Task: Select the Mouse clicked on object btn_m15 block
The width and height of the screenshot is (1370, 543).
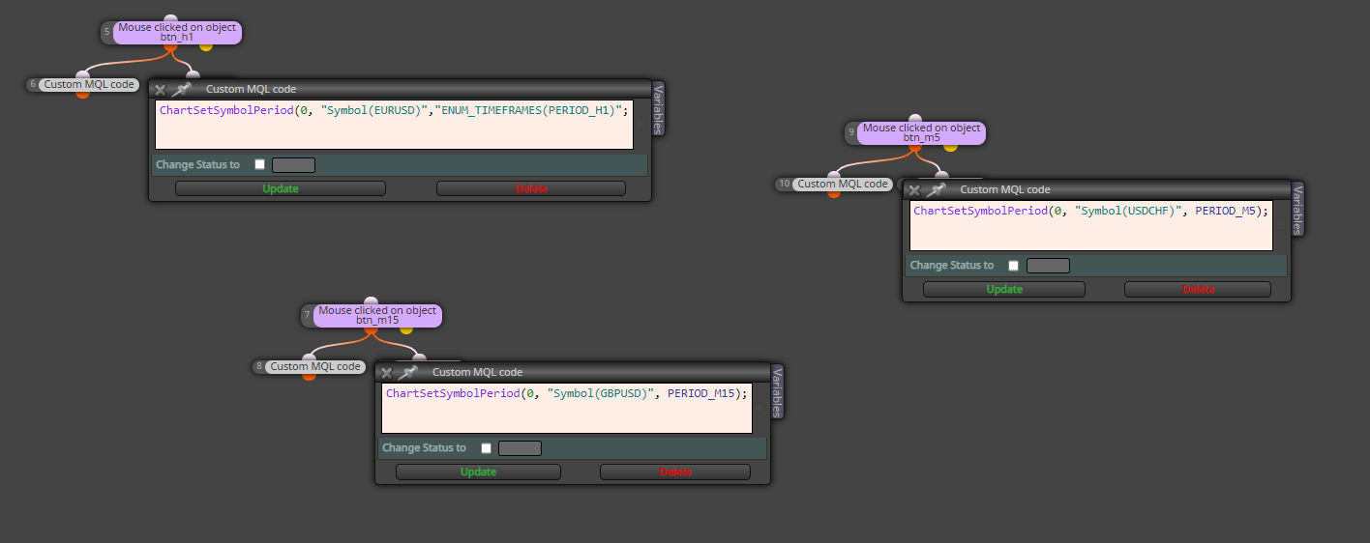Action: (377, 315)
